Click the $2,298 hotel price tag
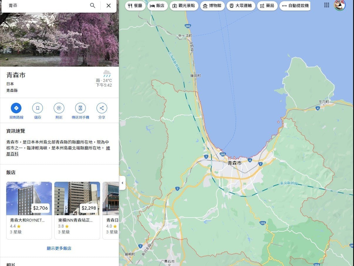The height and width of the screenshot is (266, 354). (89, 208)
